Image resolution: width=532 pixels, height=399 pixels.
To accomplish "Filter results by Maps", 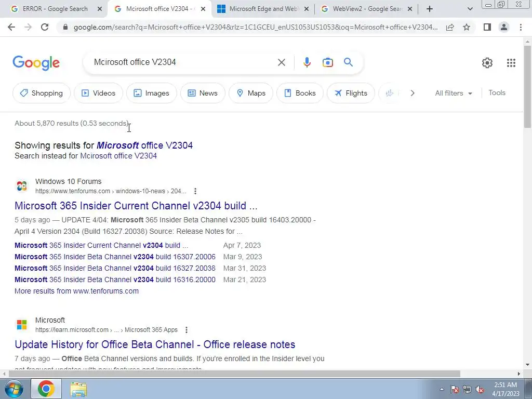I will point(251,93).
